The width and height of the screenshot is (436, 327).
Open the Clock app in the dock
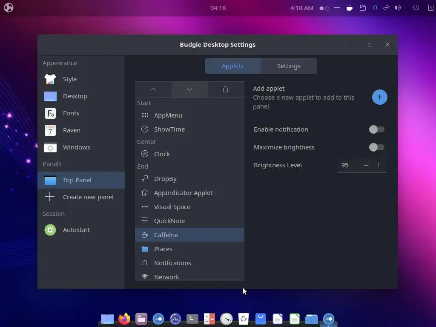pyautogui.click(x=227, y=319)
